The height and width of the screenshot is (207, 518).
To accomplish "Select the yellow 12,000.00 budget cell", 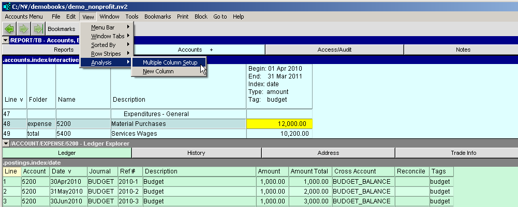I will [279, 124].
